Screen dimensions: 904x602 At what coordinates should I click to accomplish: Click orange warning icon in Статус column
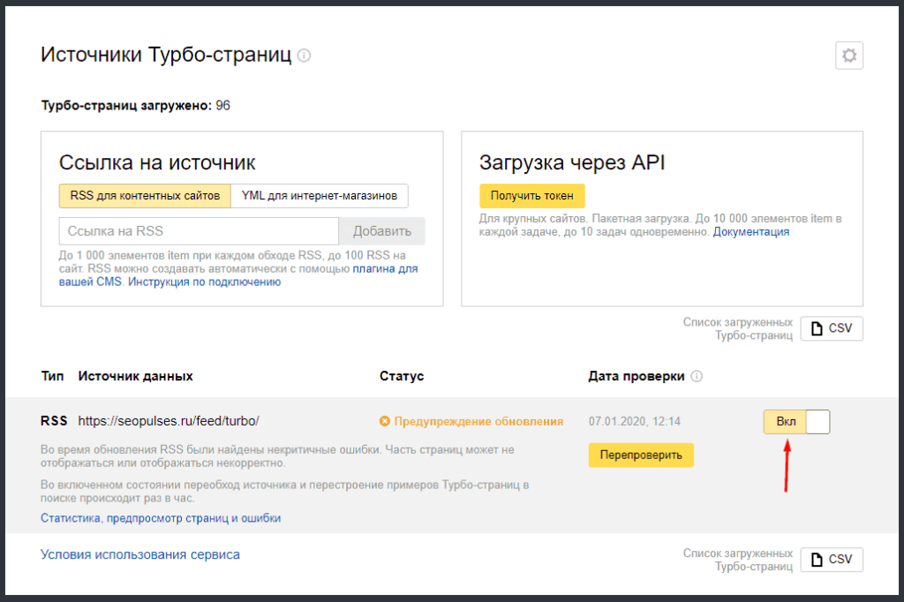pyautogui.click(x=384, y=422)
